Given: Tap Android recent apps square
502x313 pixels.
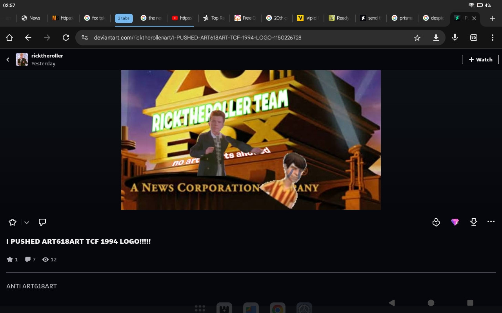Looking at the screenshot, I should (470, 302).
